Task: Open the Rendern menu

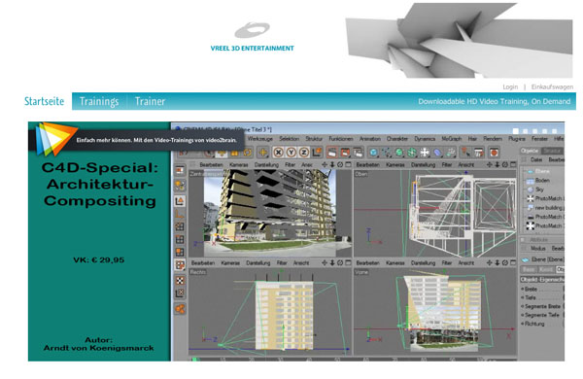Action: point(493,138)
